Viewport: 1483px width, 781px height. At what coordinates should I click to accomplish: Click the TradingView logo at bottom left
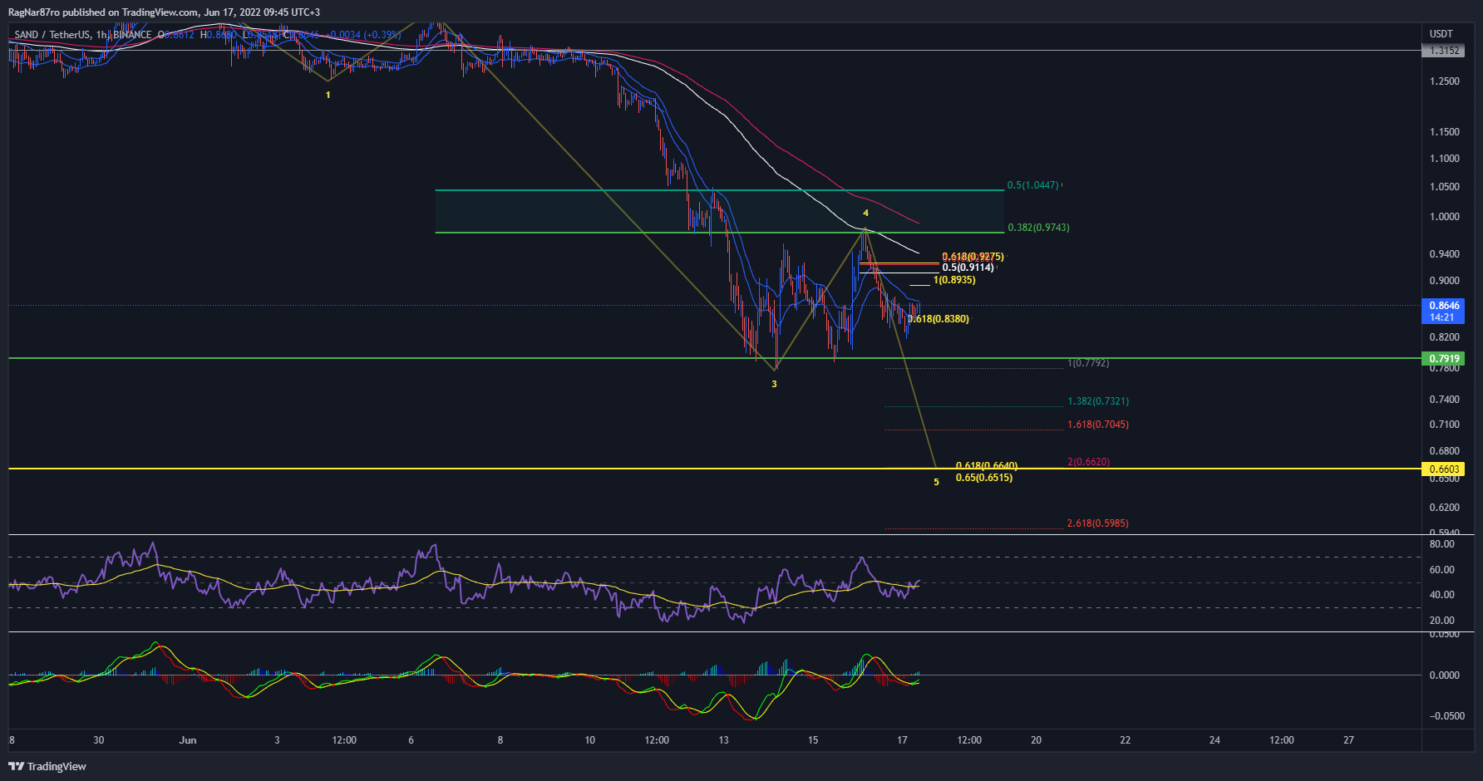point(47,766)
